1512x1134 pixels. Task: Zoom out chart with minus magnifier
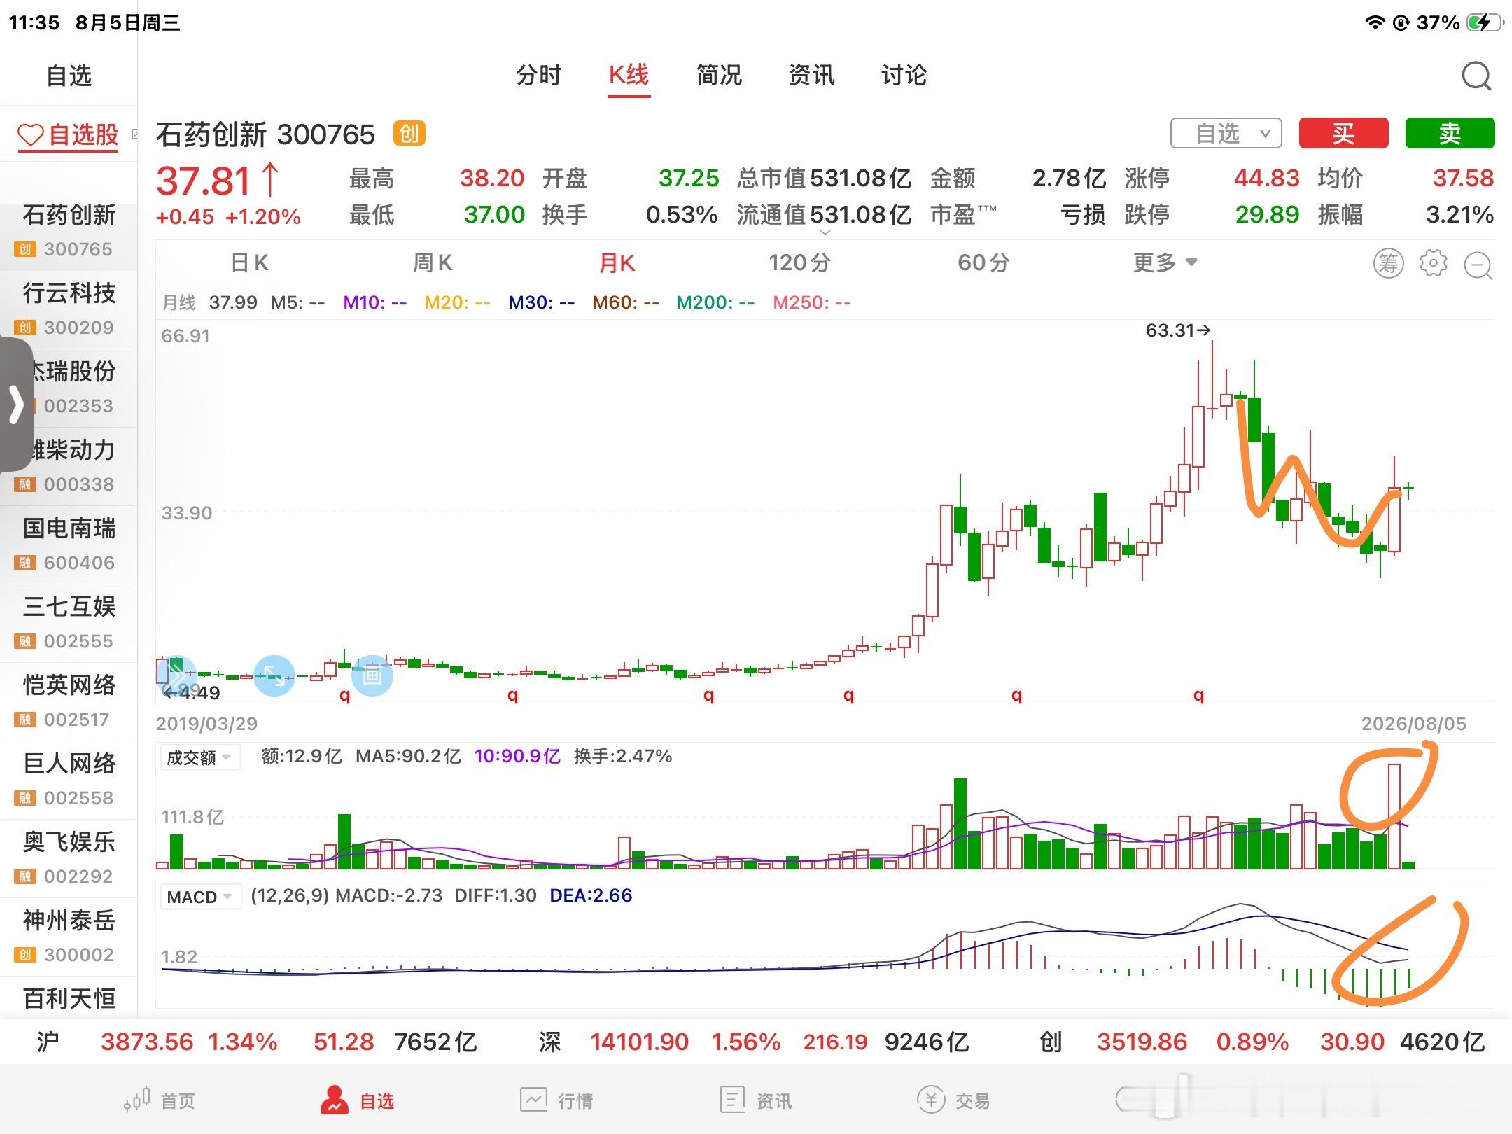1478,265
